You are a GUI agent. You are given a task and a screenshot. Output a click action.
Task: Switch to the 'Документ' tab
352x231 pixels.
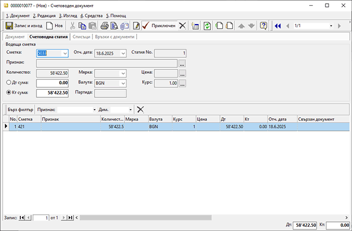[15, 36]
